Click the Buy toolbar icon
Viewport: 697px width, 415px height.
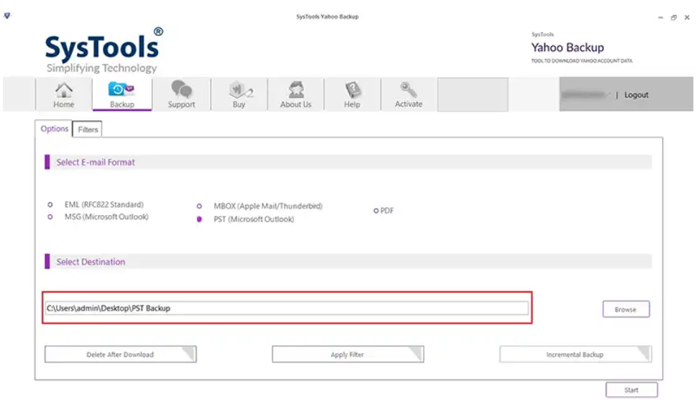239,95
